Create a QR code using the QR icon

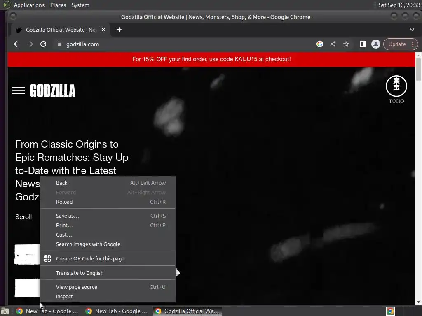pyautogui.click(x=47, y=258)
